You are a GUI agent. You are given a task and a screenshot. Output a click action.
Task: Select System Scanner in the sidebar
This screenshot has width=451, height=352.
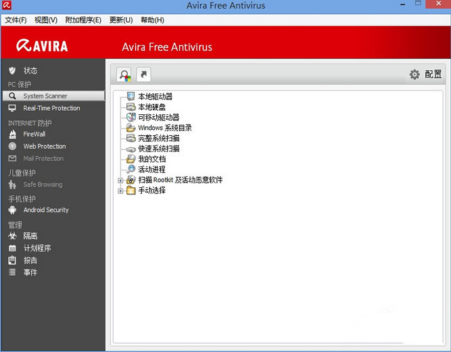tap(45, 96)
